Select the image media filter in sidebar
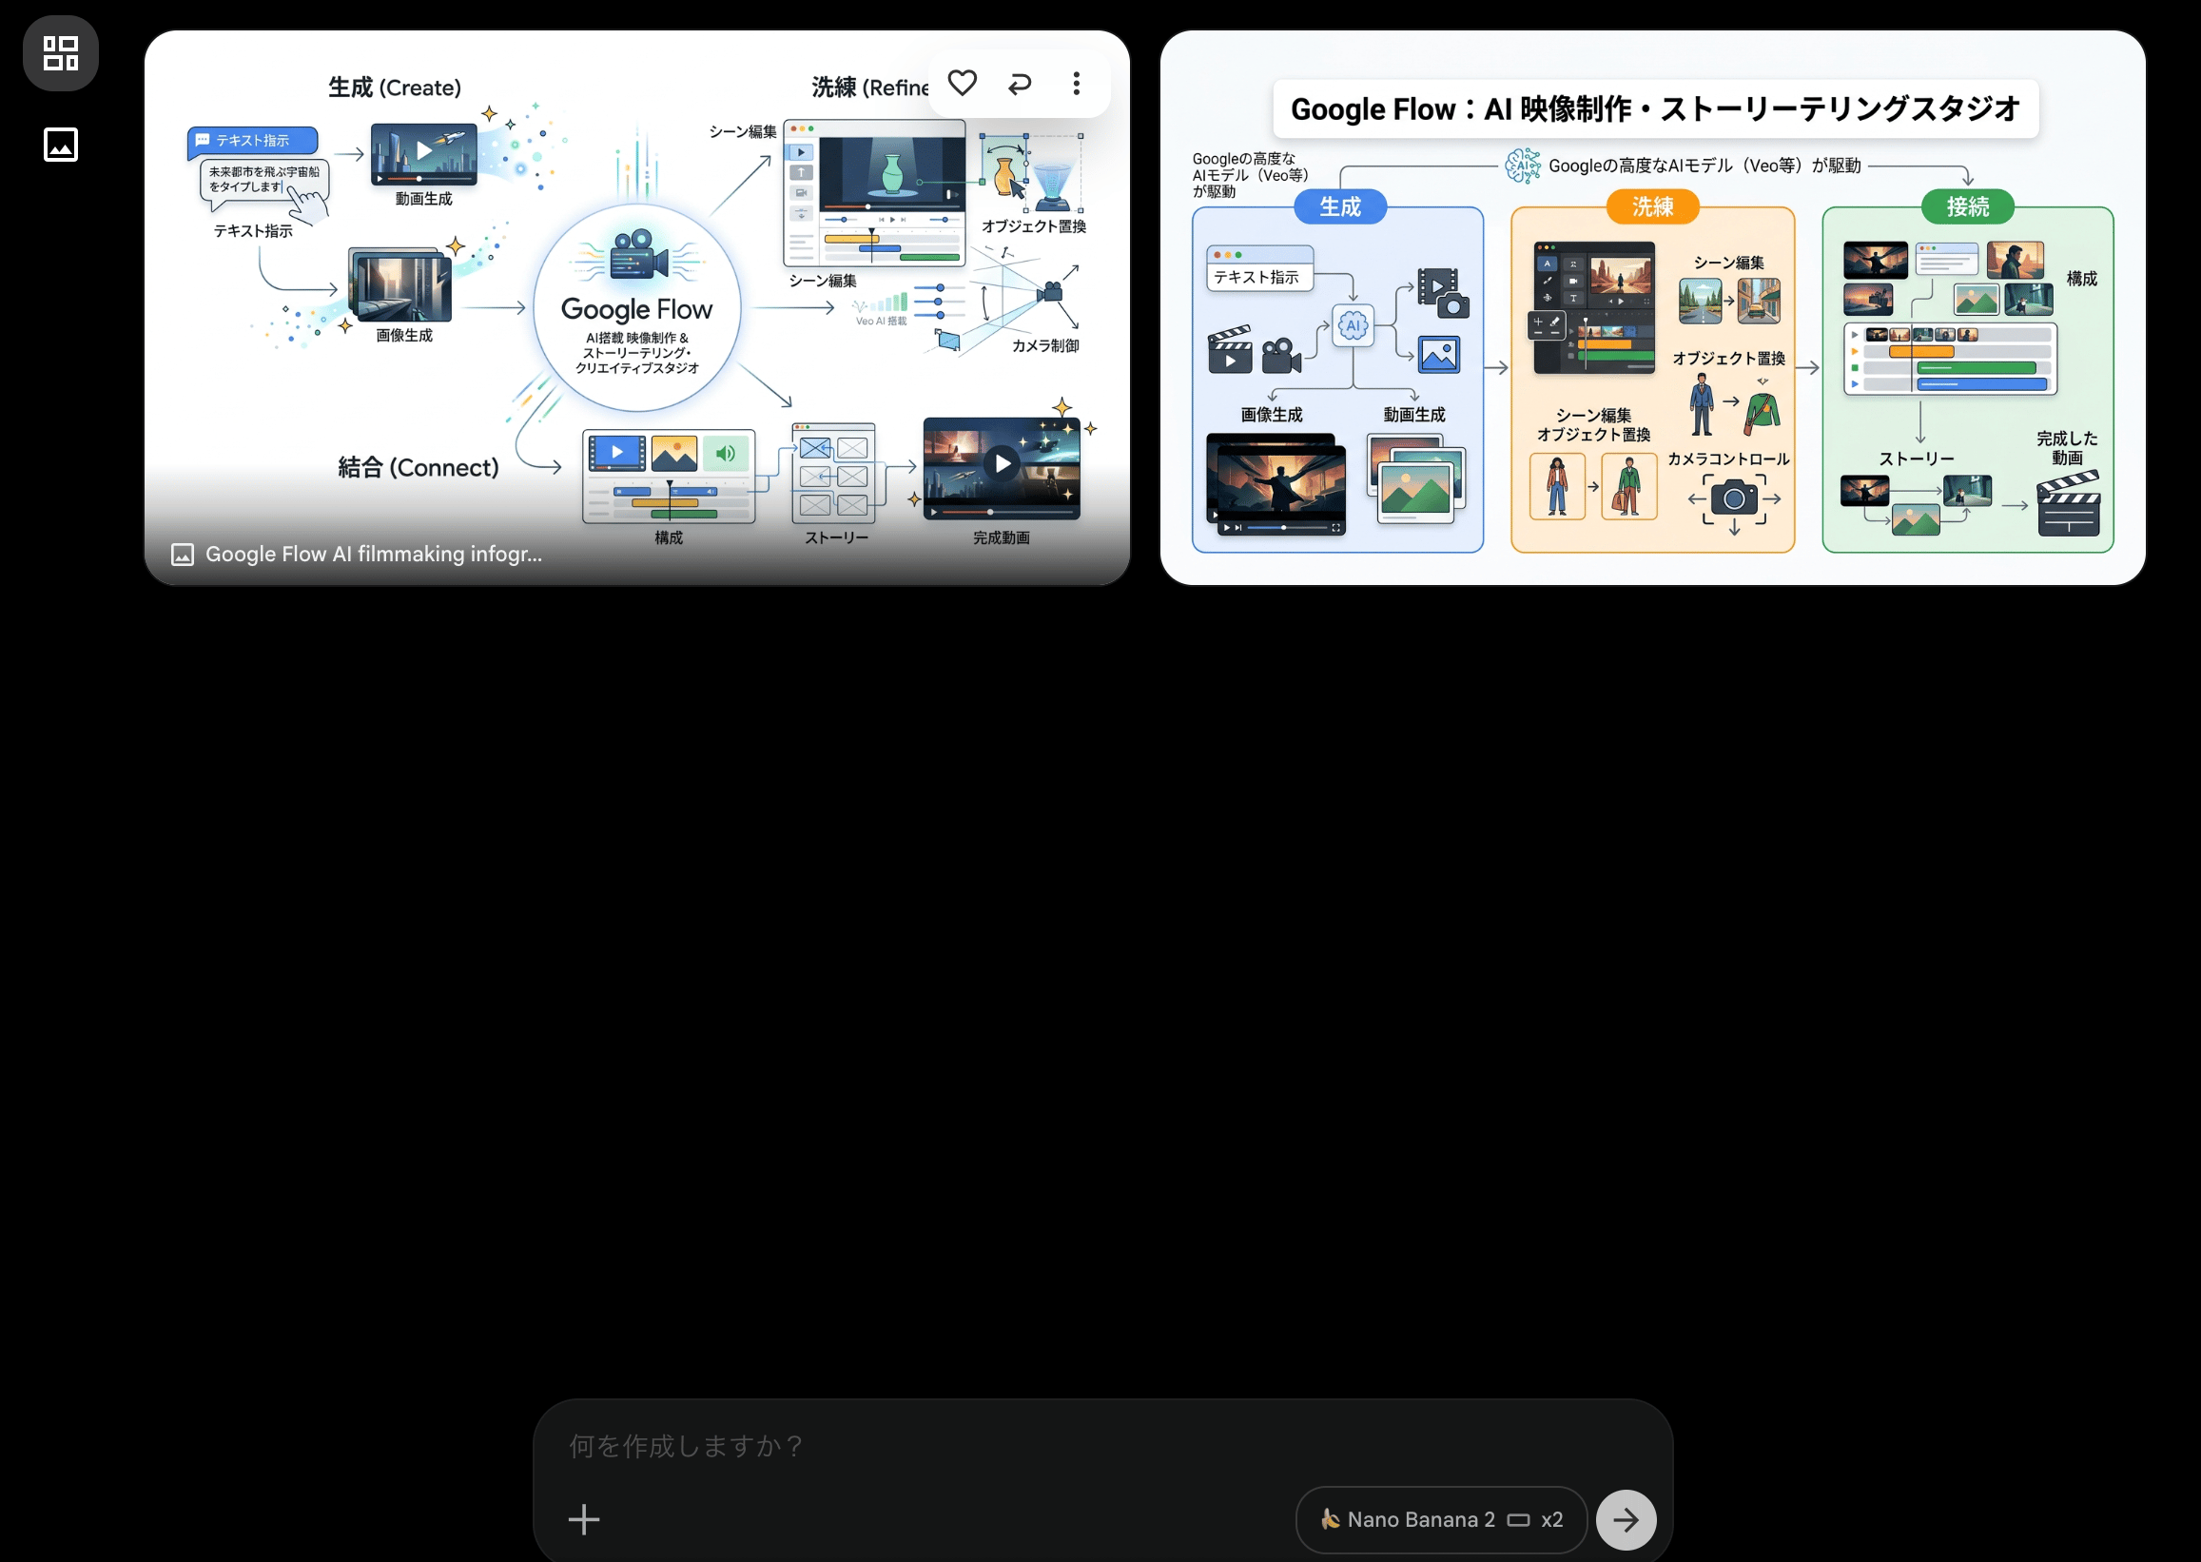 tap(61, 145)
